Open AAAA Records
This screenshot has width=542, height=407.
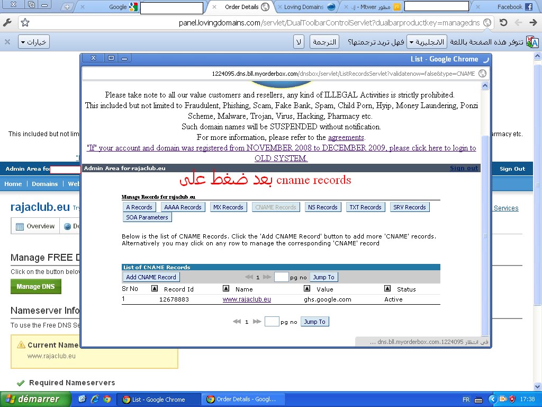tap(183, 207)
